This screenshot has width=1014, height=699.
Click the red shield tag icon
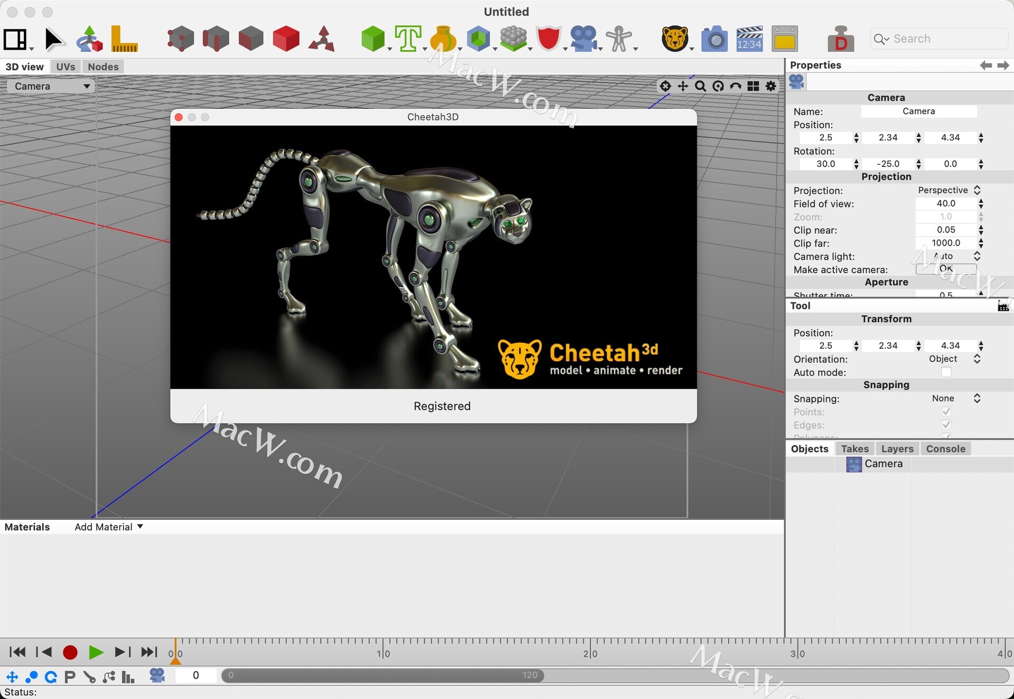(549, 39)
